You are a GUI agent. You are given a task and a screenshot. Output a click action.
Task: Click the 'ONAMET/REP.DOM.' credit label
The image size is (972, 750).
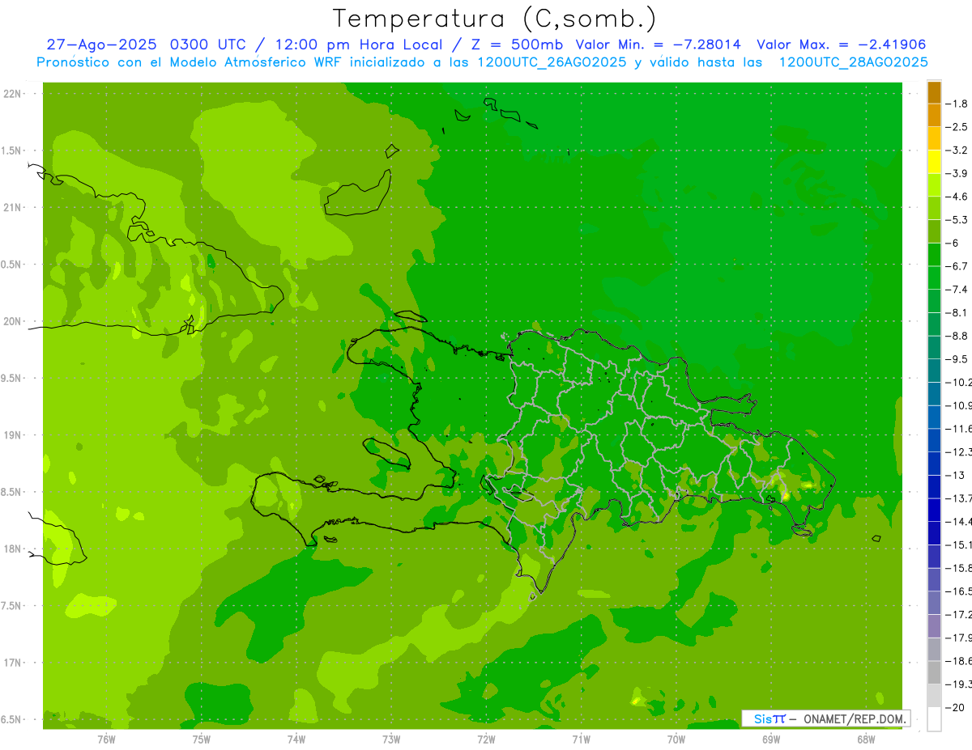click(x=854, y=718)
